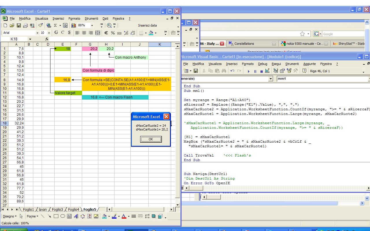Click the Find binoculars icon in VBA toolbar

tap(224, 71)
